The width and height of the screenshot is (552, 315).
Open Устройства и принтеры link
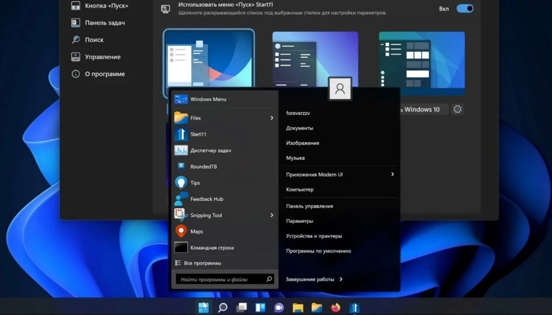(x=314, y=236)
